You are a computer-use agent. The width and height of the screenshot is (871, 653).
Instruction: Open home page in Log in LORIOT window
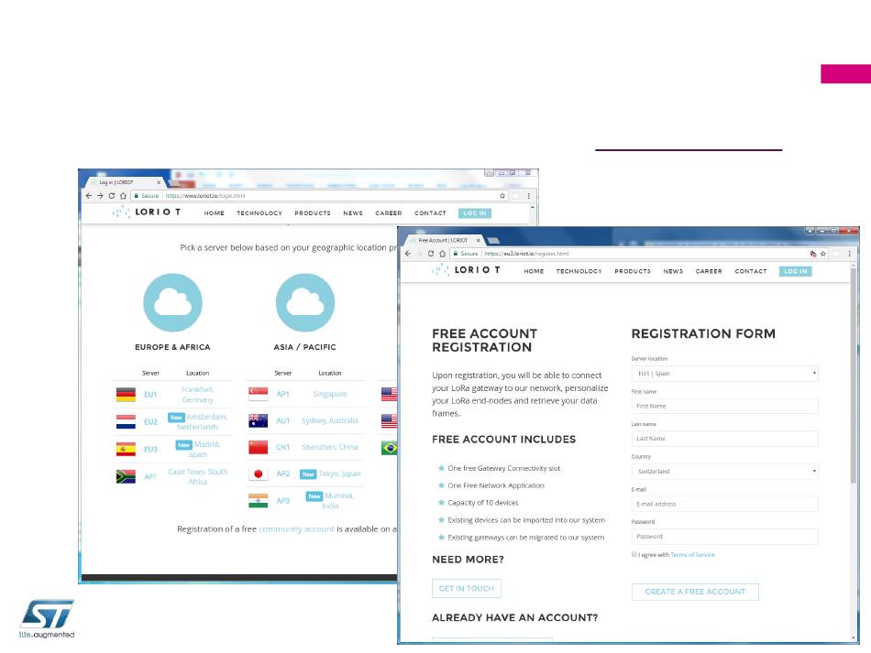[123, 196]
